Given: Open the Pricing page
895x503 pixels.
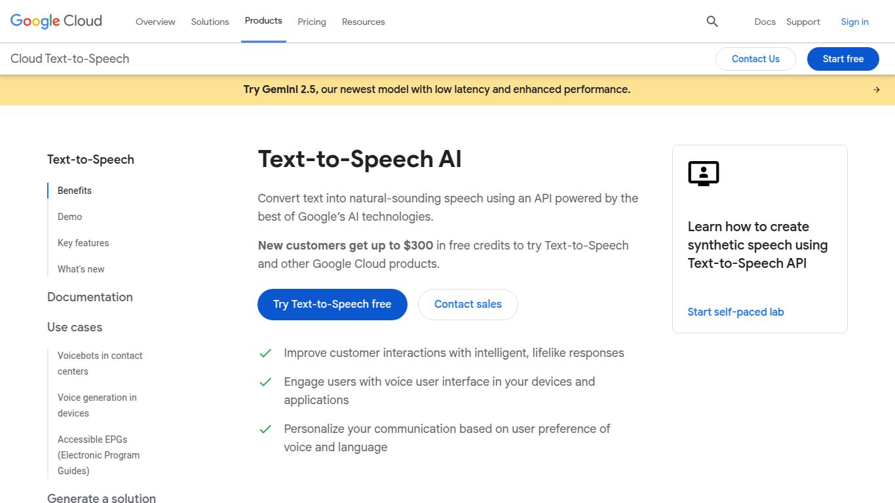Looking at the screenshot, I should (312, 22).
